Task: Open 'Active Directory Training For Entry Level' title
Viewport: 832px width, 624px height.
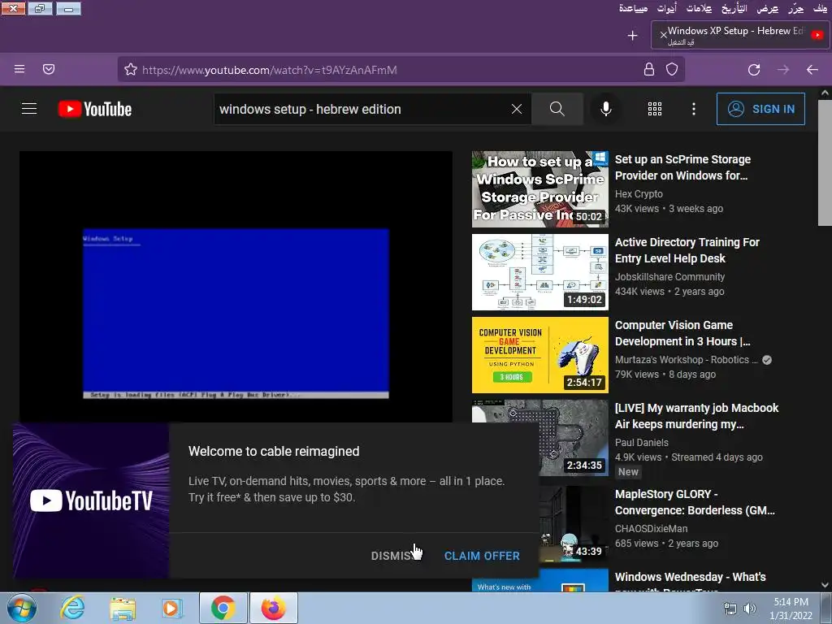Action: coord(687,250)
